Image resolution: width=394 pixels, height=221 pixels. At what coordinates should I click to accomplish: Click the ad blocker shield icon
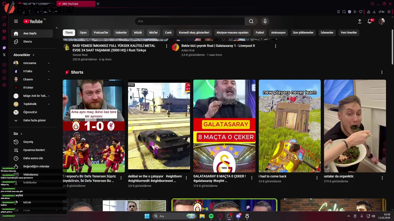pos(349,12)
